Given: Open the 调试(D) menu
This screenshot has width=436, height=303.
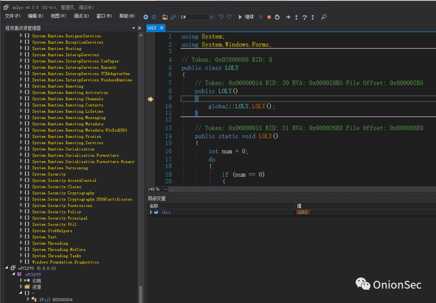Looking at the screenshot, I should pyautogui.click(x=81, y=16).
